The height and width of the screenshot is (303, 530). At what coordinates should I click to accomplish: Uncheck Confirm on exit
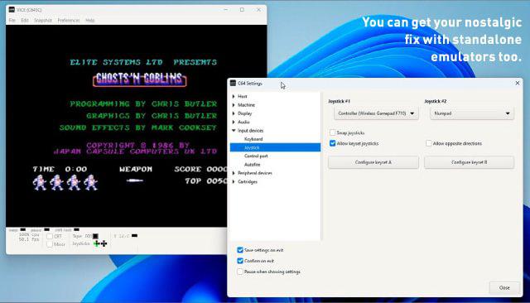click(240, 261)
